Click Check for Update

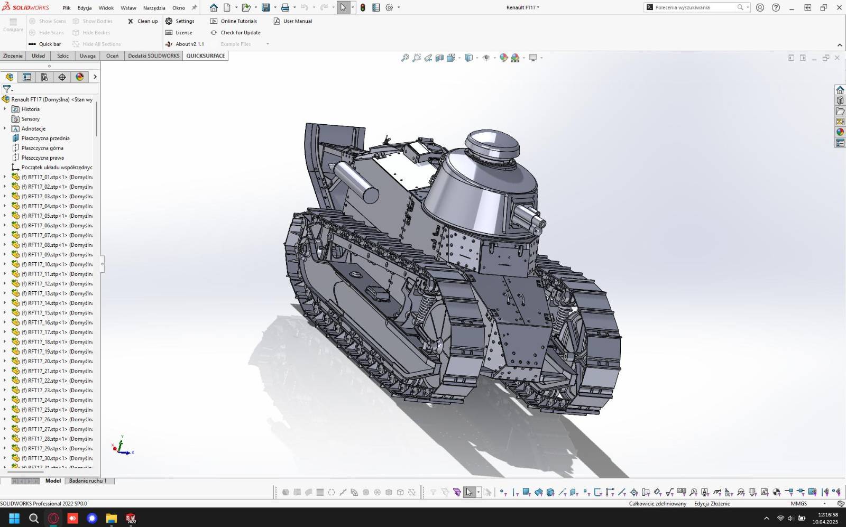click(x=235, y=33)
